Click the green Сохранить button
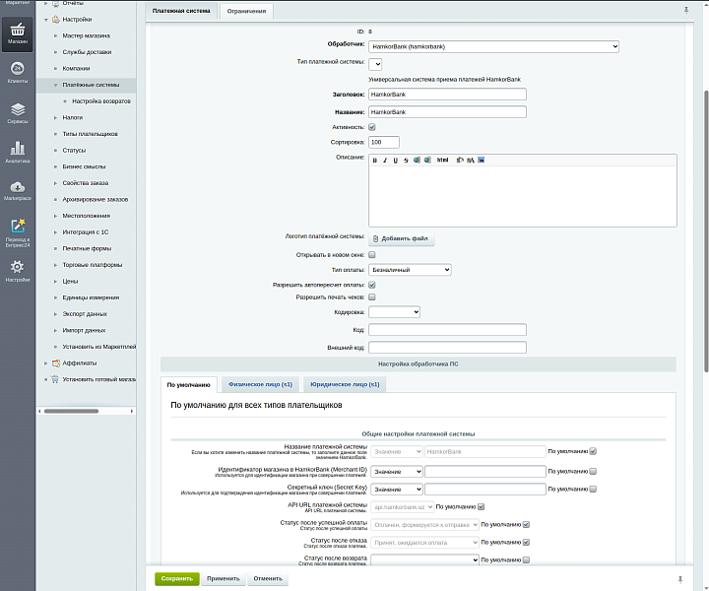Screen dimensions: 709x591 pos(177,578)
